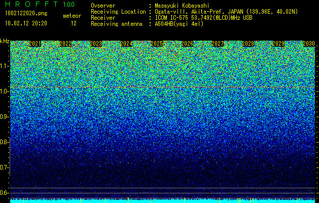This screenshot has width=319, height=203.
Task: Click the 2022 time marker
Action: pos(65,44)
